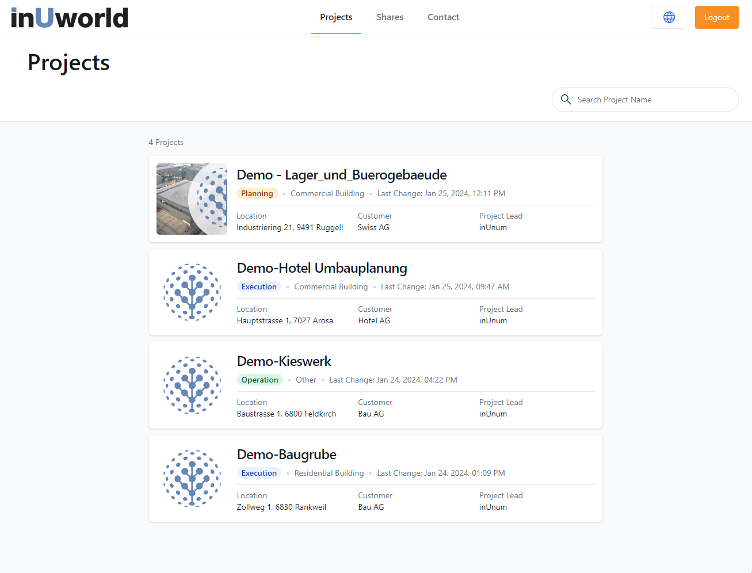Screen dimensions: 752x573
Task: Click the Planning status badge
Action: [x=257, y=193]
